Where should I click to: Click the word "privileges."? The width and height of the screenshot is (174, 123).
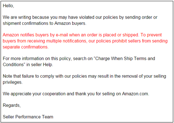pos(12,82)
